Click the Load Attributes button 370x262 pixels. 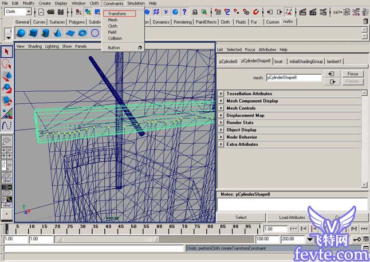coord(292,217)
